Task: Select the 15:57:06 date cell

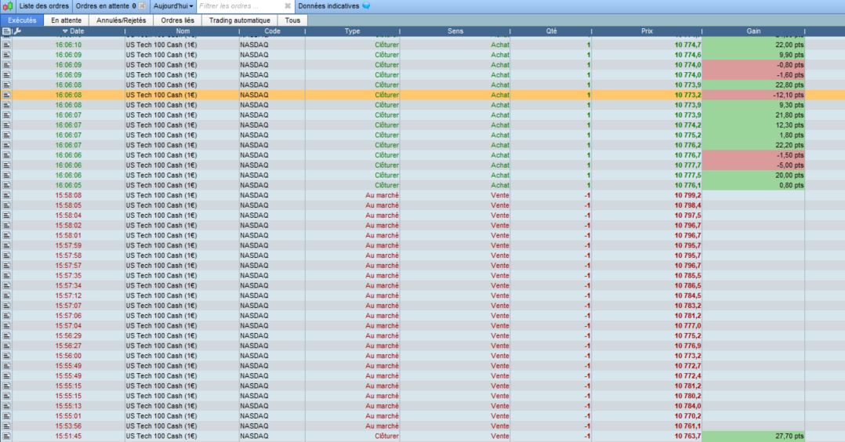Action: point(68,316)
